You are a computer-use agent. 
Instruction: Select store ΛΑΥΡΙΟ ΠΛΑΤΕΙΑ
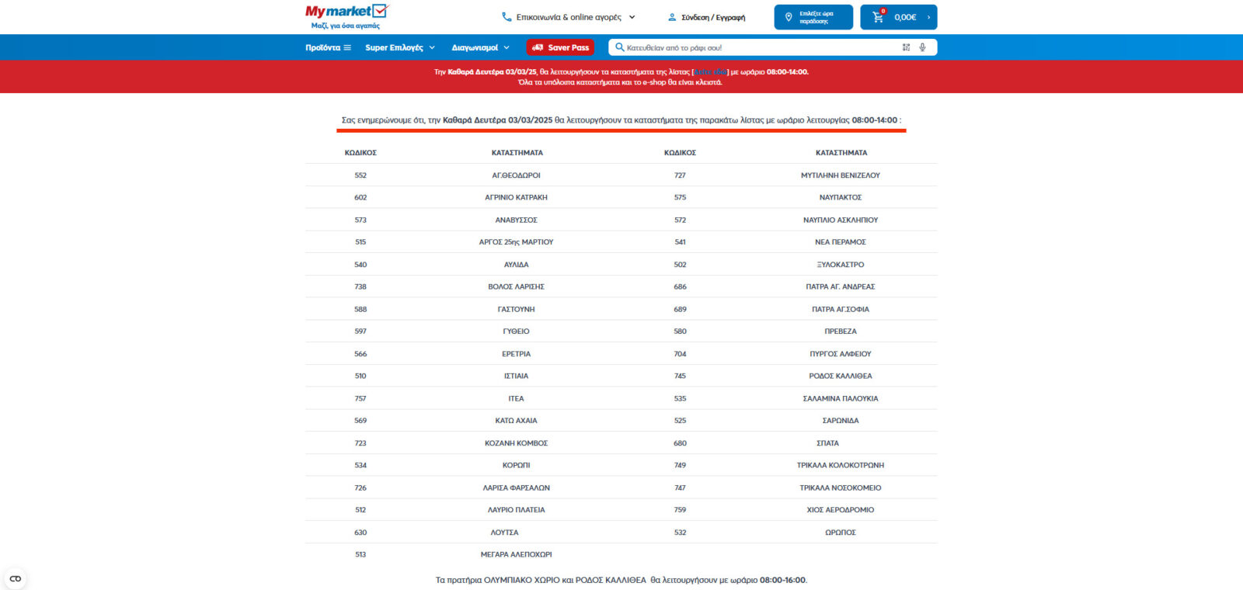tap(516, 510)
